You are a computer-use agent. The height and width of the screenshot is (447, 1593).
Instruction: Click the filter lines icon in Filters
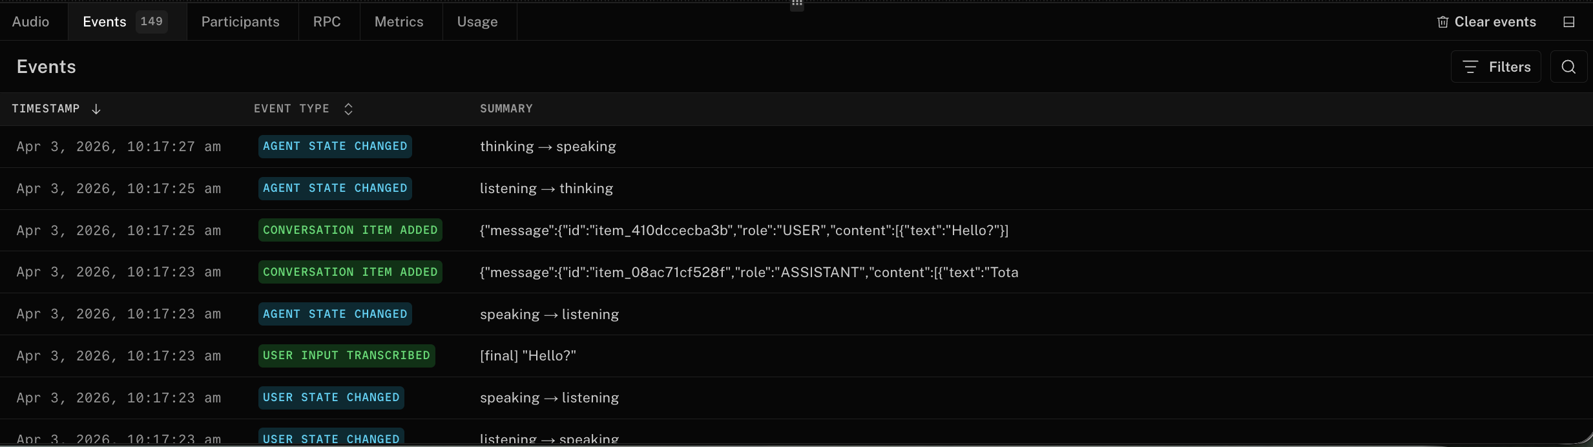1470,67
